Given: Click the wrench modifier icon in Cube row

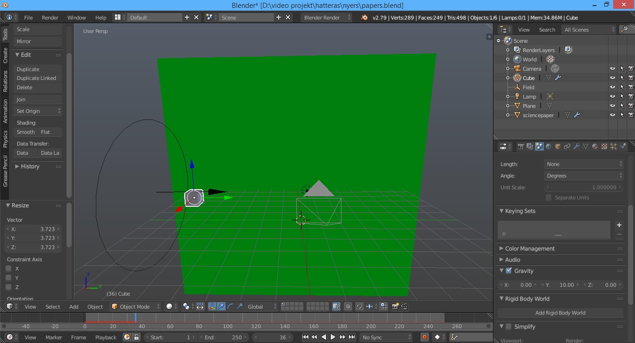Looking at the screenshot, I should coord(558,78).
